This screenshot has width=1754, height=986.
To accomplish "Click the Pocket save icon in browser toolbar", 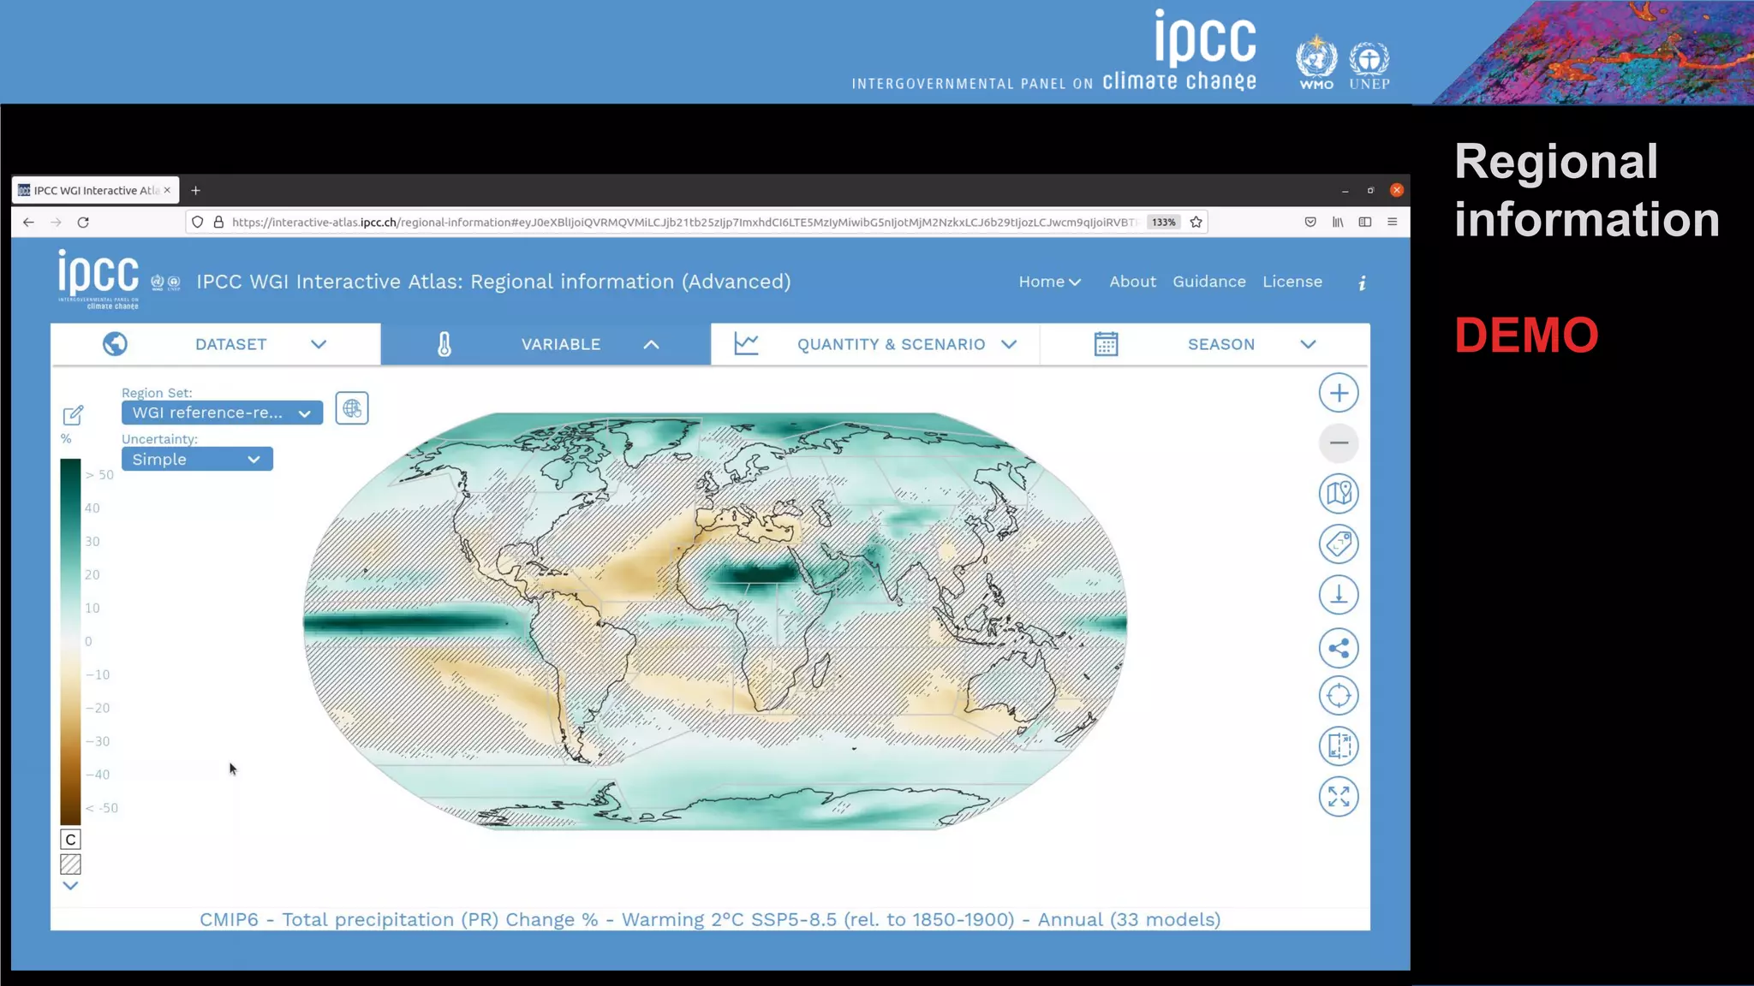I will [1310, 223].
